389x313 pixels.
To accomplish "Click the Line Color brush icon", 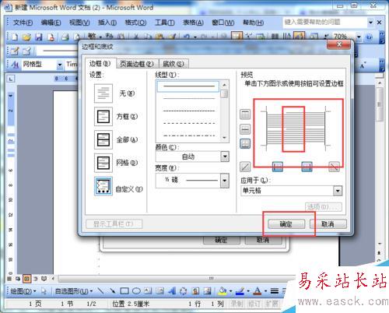I will (240, 291).
